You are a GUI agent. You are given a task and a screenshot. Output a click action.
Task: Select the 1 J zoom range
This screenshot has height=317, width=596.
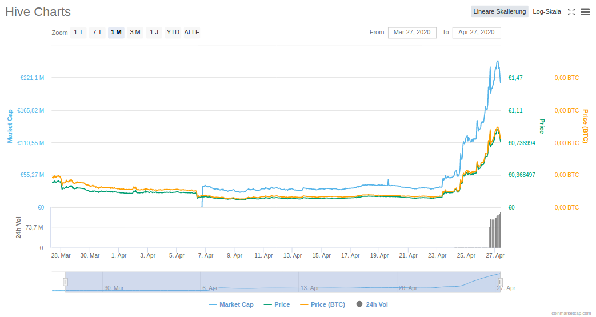154,33
